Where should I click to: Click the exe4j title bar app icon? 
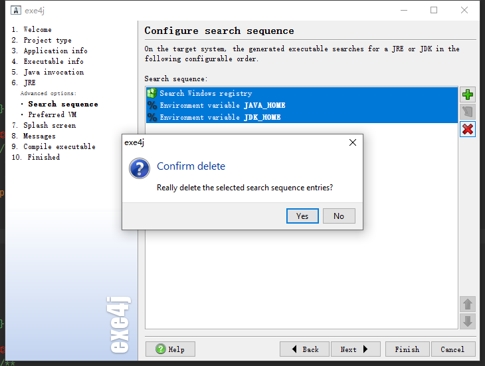click(17, 10)
